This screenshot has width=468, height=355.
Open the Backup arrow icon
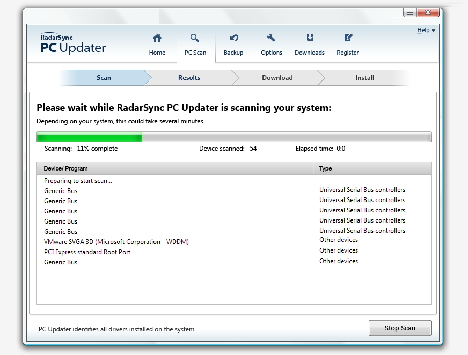(233, 38)
